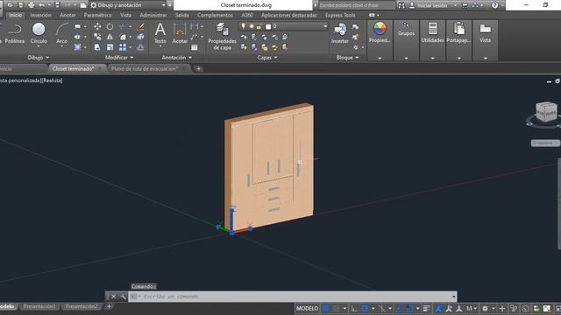The height and width of the screenshot is (315, 561).
Task: Switch to the Paramétrico ribbon tab
Action: click(x=97, y=15)
